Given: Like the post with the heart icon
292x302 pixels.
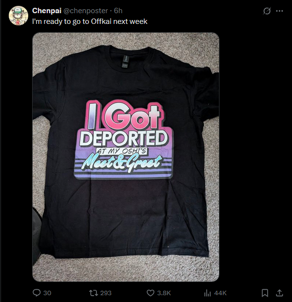Looking at the screenshot, I should (150, 293).
